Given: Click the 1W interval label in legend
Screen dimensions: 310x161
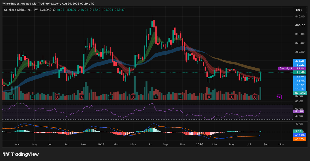Looking at the screenshot, I should coord(36,10).
